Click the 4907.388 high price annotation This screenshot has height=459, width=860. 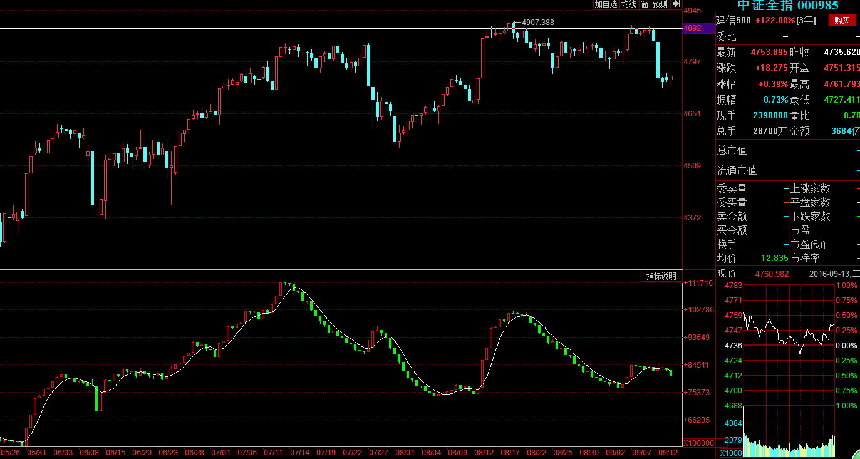538,22
